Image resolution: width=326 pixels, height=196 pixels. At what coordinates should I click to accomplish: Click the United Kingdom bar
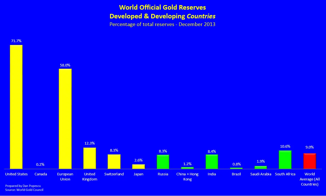[x=90, y=158]
